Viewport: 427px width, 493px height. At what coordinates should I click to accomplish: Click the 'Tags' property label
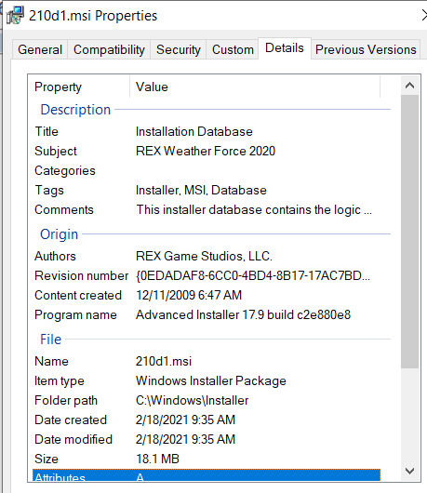(x=49, y=190)
